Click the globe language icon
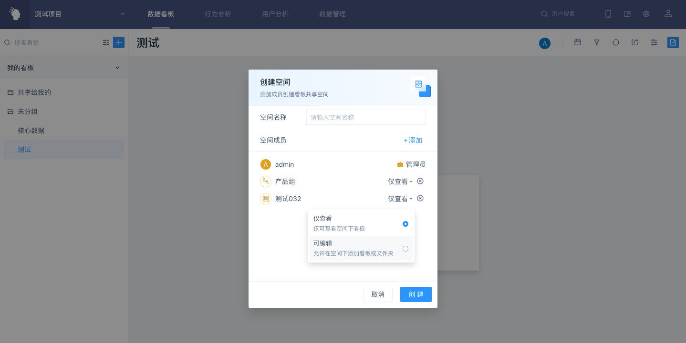Viewport: 686px width, 343px height. pos(646,14)
